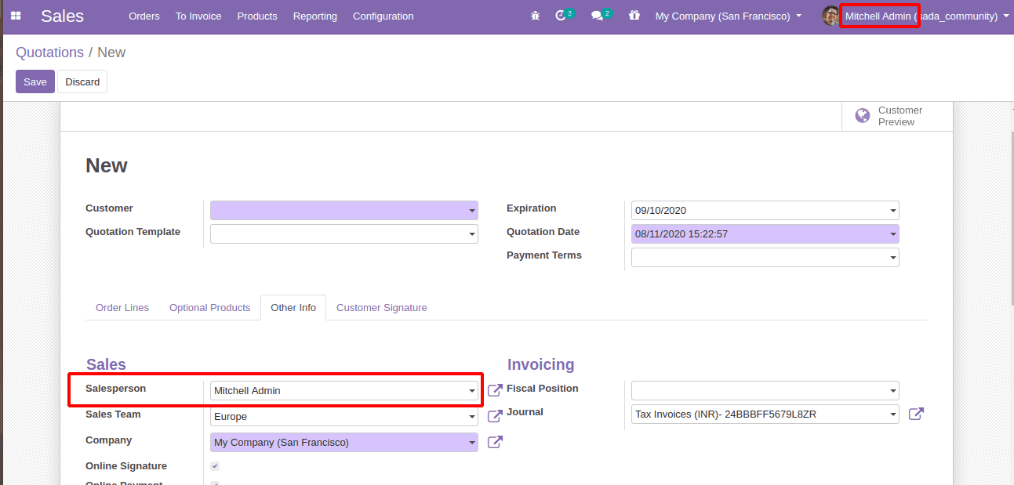The height and width of the screenshot is (485, 1014).
Task: Open external link for Sales Team
Action: point(495,416)
